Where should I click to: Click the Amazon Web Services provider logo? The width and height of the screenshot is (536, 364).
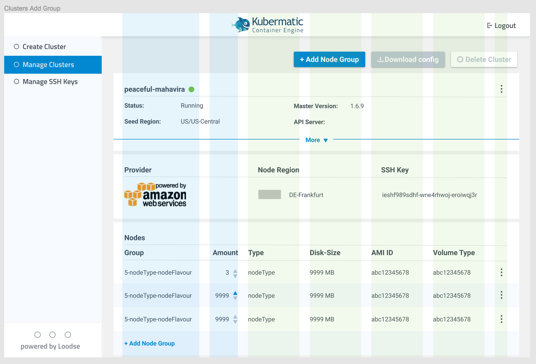[x=155, y=195]
